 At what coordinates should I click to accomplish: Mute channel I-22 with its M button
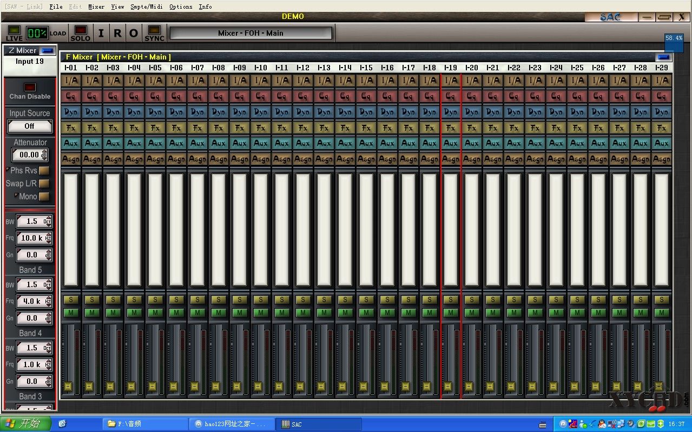(x=514, y=313)
